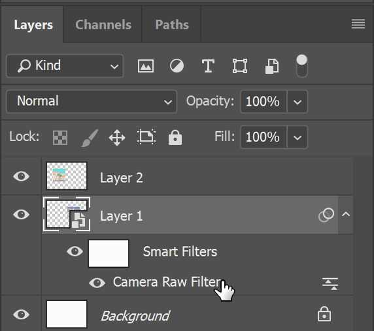The width and height of the screenshot is (374, 331).
Task: Open Opacity slider dropdown arrow
Action: pos(297,102)
